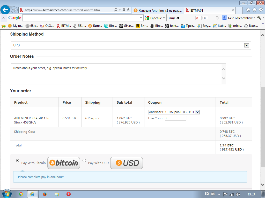The width and height of the screenshot is (265, 198).
Task: Open Firefox from the taskbar
Action: [45, 194]
